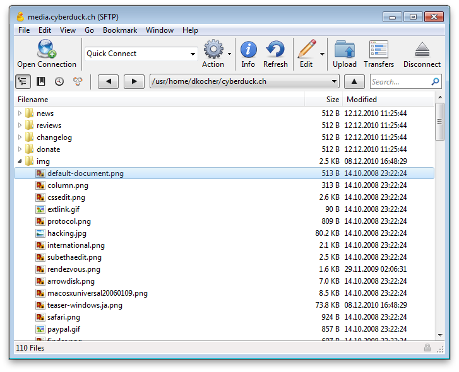Refresh the directory listing
The width and height of the screenshot is (459, 372).
[x=275, y=50]
